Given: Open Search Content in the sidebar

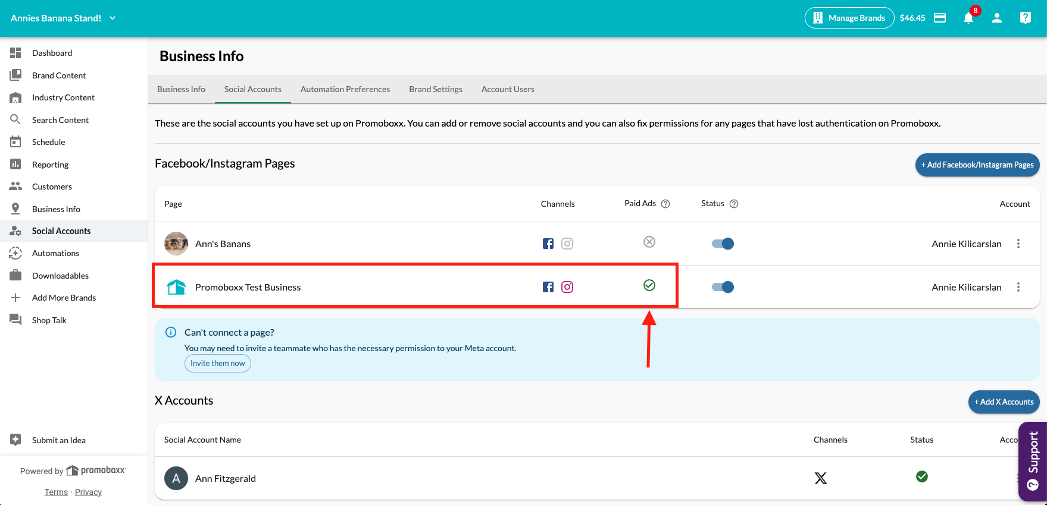Looking at the screenshot, I should [74, 120].
